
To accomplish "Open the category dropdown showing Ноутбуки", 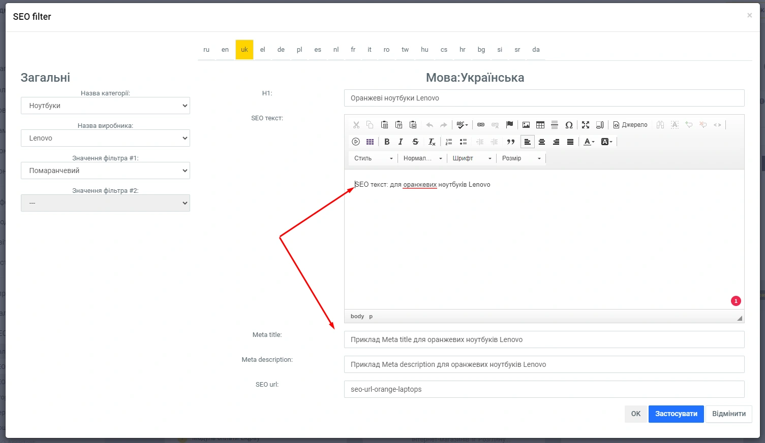I will tap(105, 106).
